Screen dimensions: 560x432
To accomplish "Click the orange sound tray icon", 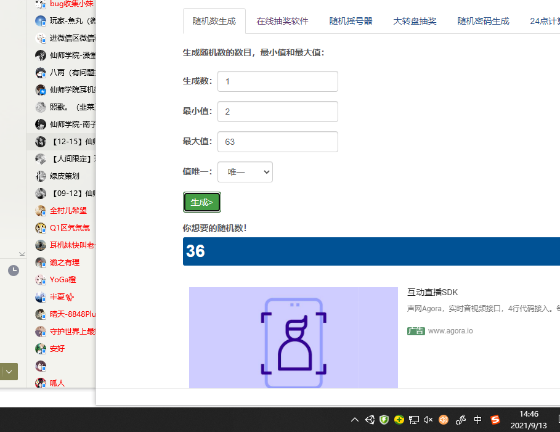I will (443, 420).
